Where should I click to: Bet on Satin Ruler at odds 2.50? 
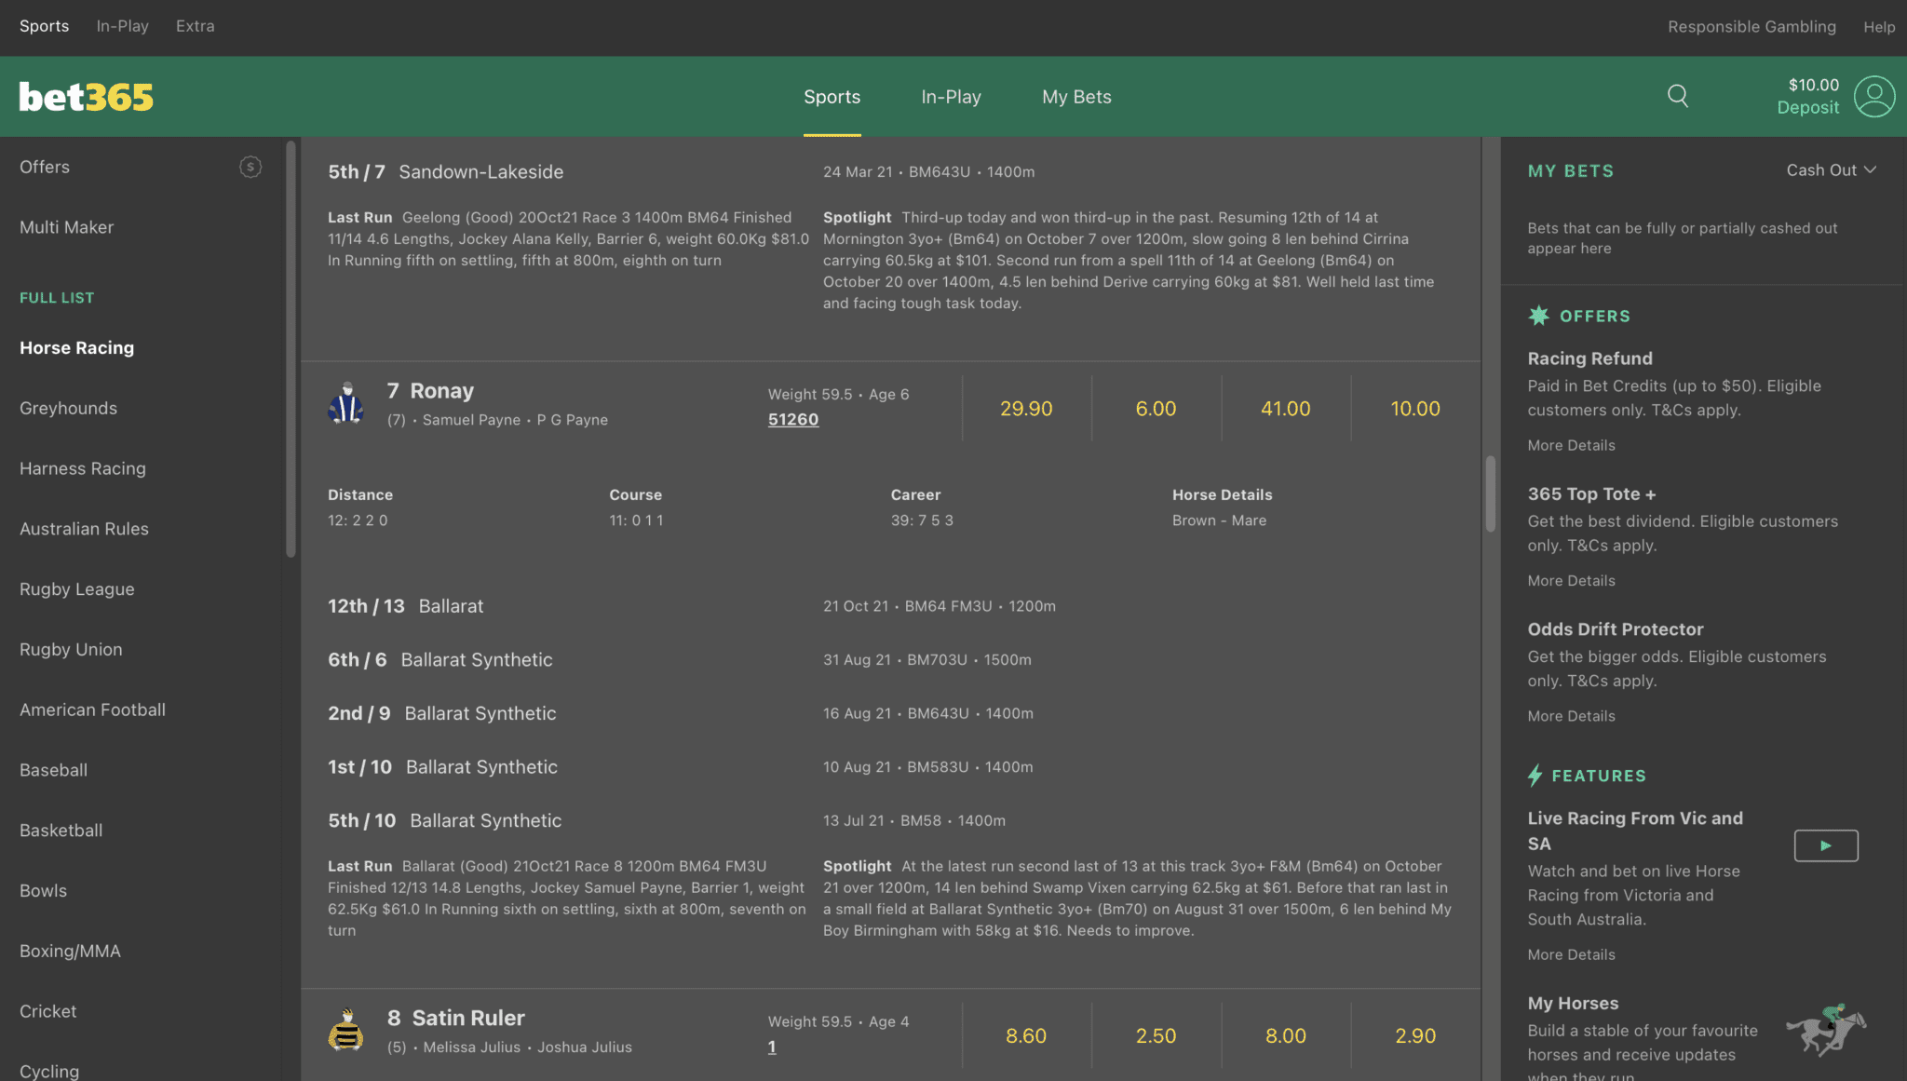click(1156, 1036)
